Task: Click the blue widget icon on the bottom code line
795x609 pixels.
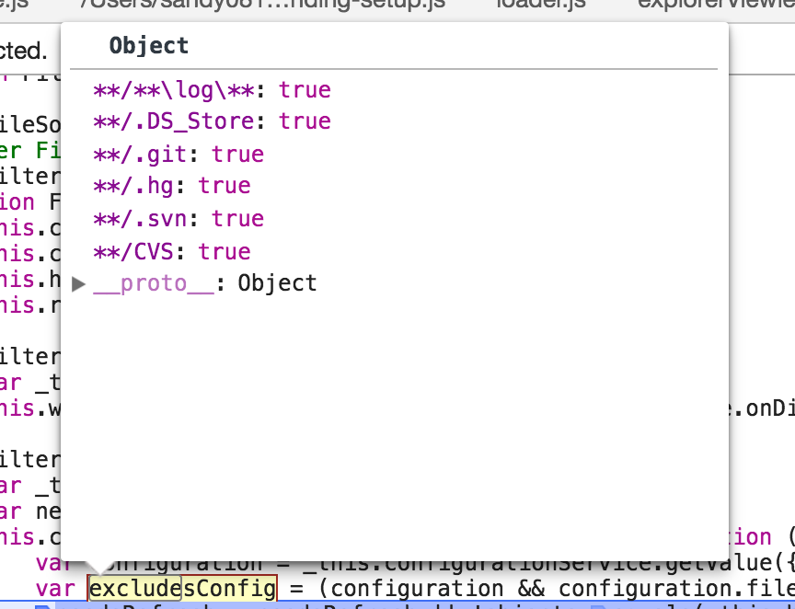Action: click(x=43, y=606)
